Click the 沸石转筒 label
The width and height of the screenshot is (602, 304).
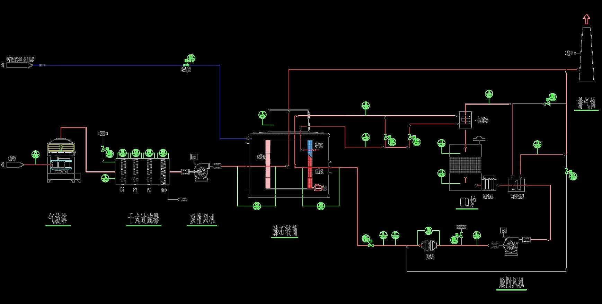(x=285, y=231)
